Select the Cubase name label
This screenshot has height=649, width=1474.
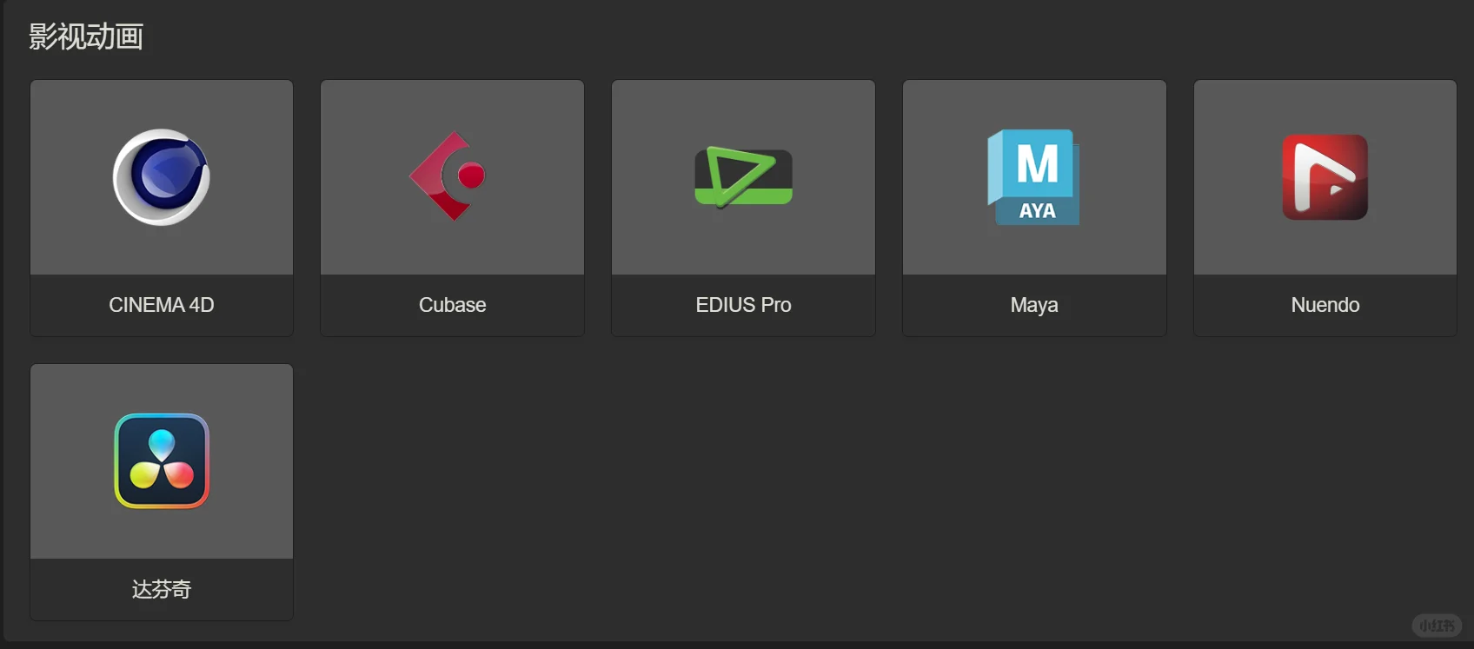click(x=453, y=305)
